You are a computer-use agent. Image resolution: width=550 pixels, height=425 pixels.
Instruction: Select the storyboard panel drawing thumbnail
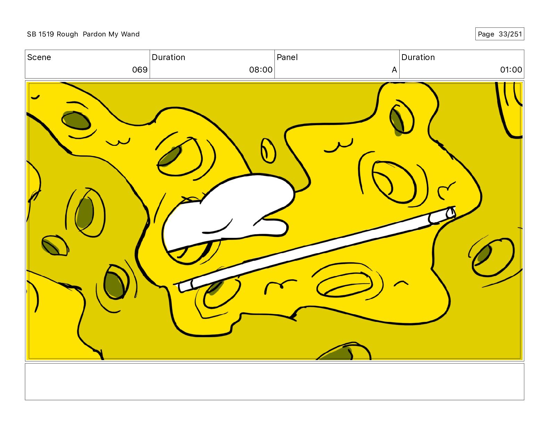click(274, 221)
